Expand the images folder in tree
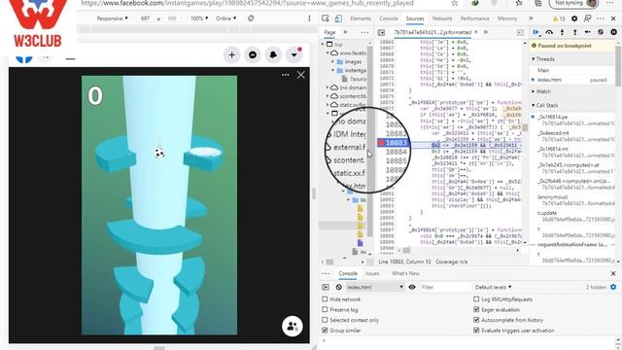 click(332, 62)
